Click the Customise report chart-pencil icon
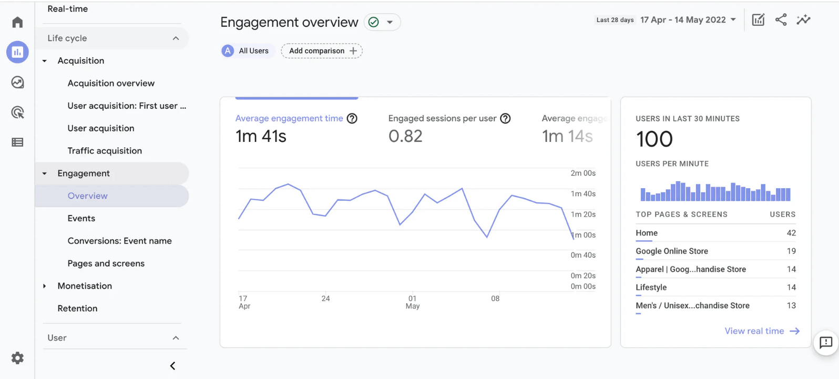 tap(758, 20)
